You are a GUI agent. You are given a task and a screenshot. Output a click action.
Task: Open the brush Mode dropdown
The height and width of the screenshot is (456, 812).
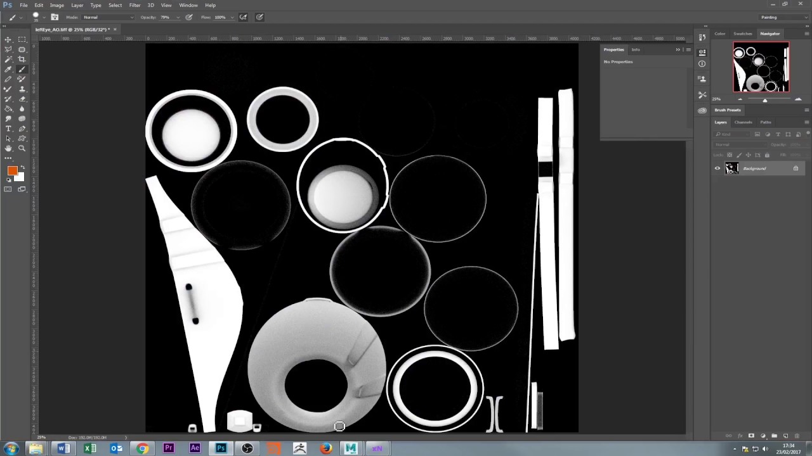(x=108, y=17)
